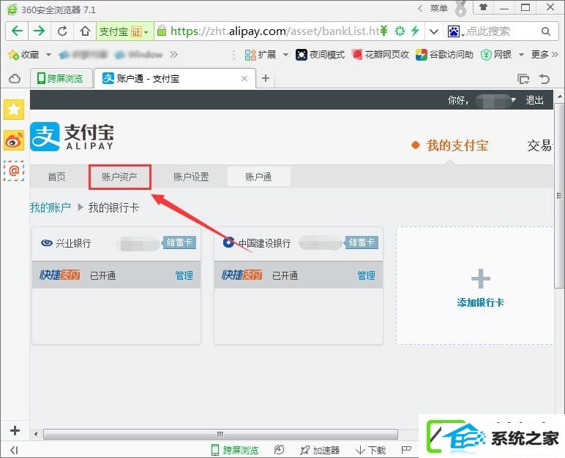This screenshot has height=458, width=565.
Task: Open a new tab with plus button
Action: tap(266, 78)
